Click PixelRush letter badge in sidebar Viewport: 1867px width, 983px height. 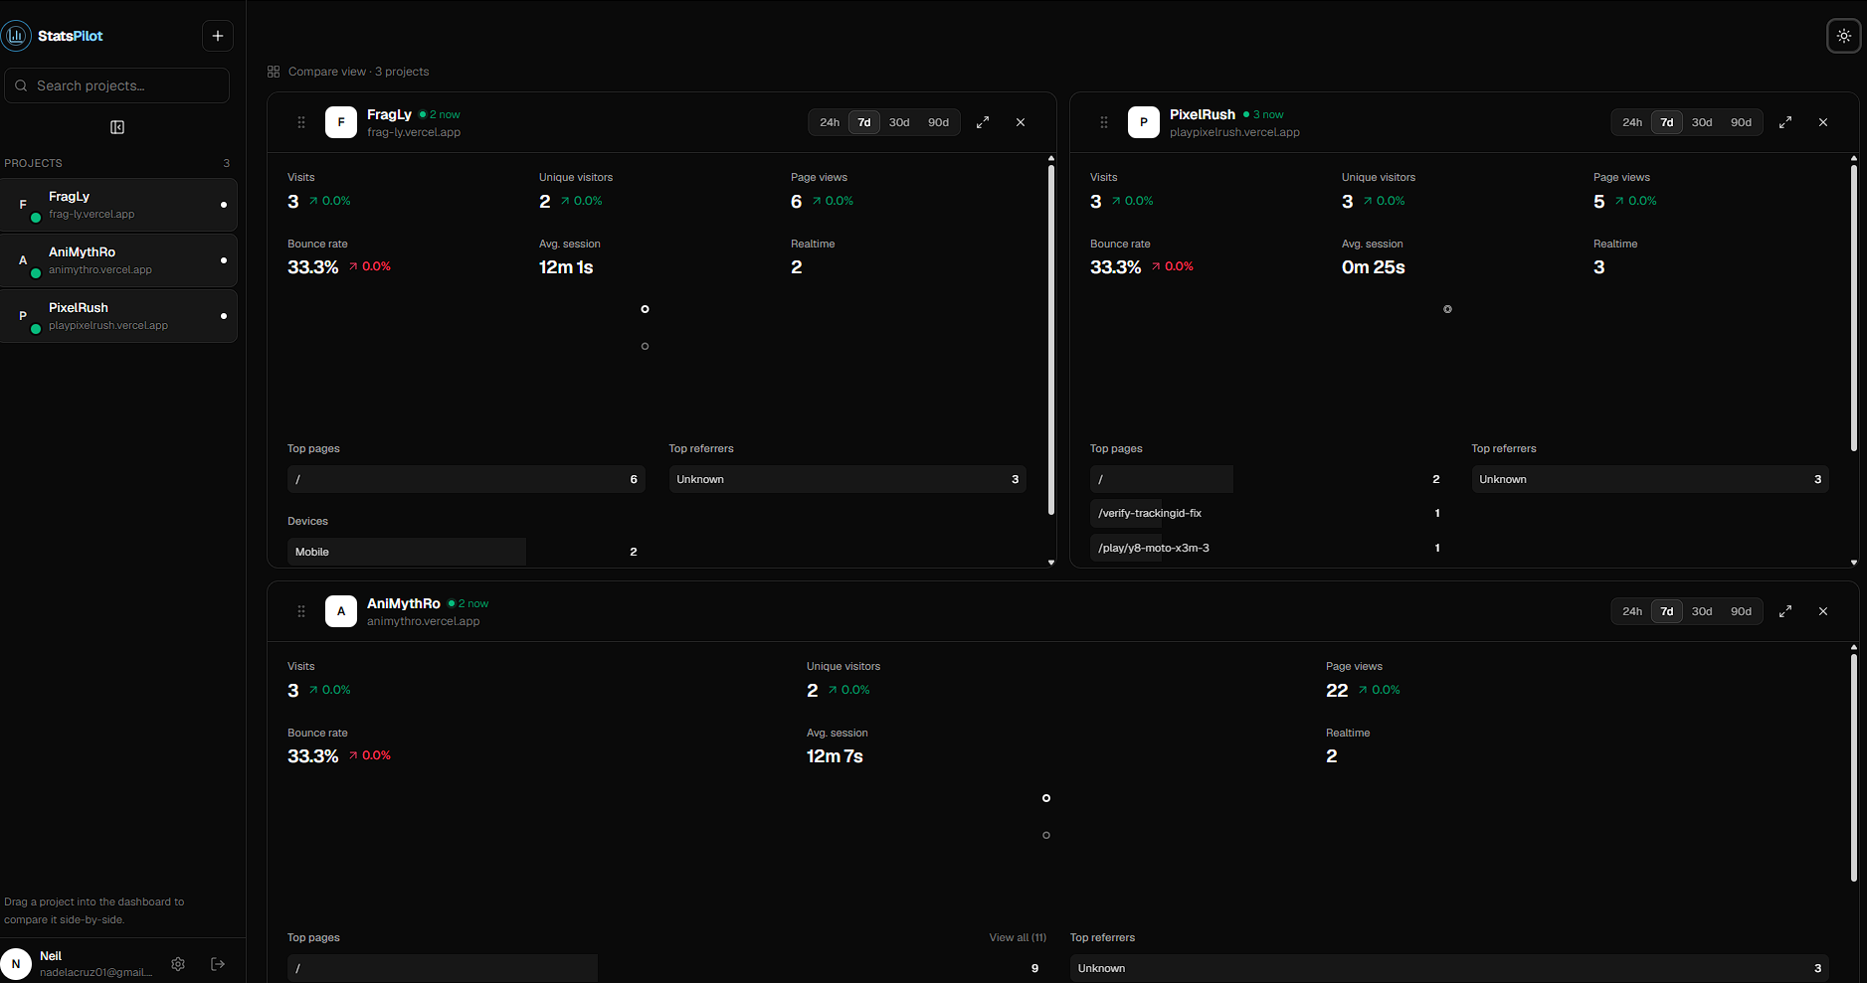click(x=23, y=316)
